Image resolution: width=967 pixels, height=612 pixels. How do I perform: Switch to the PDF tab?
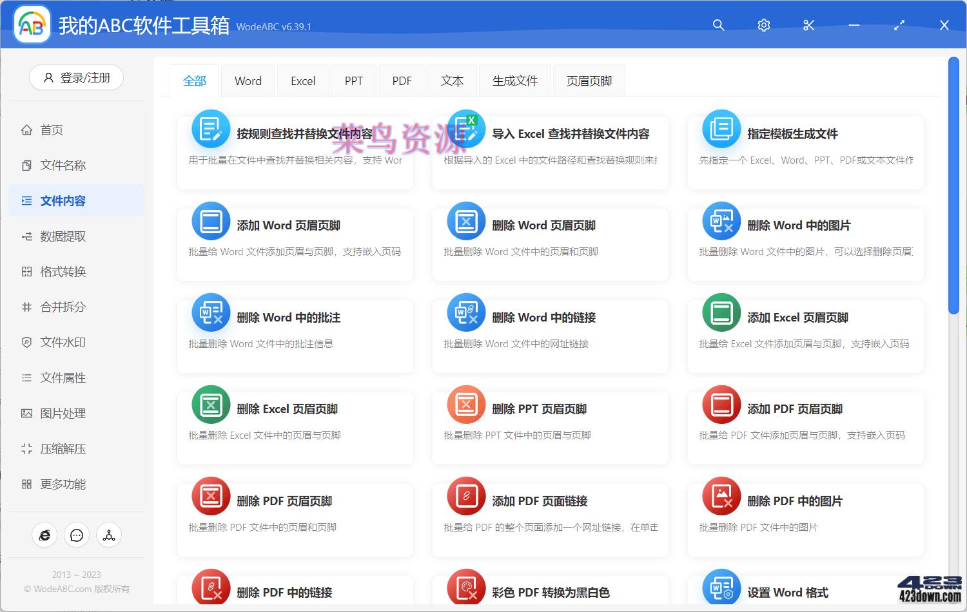(402, 80)
